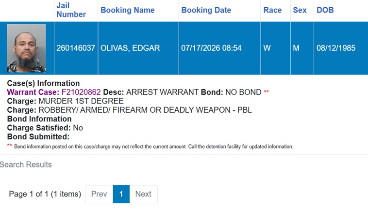Sort by the DOB column header
Image resolution: width=368 pixels, height=211 pixels.
325,10
